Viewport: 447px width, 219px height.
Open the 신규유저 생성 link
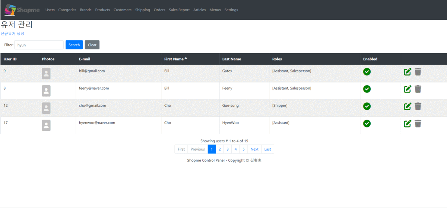click(x=12, y=33)
